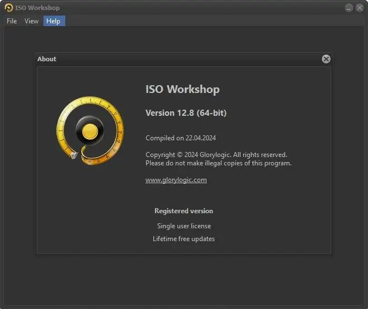368x309 pixels.
Task: Click the 'About' dialog title
Action: tap(47, 59)
